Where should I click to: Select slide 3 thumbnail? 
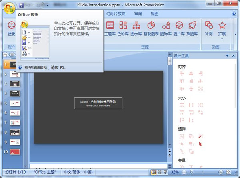pos(15,84)
